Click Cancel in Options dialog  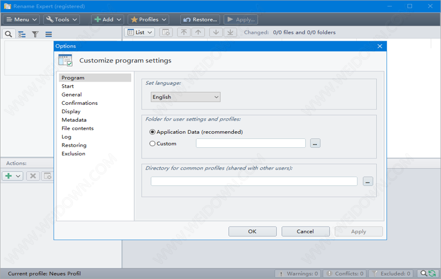pos(305,232)
